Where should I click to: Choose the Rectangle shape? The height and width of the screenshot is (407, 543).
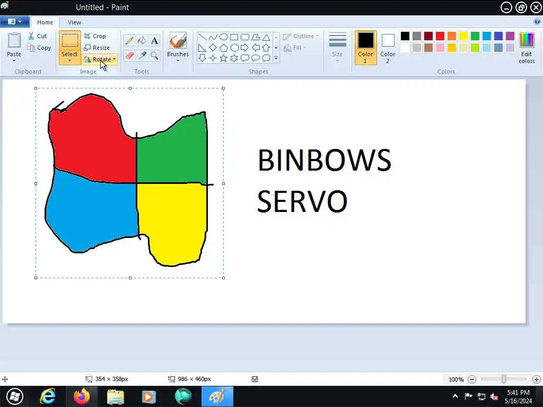[234, 37]
